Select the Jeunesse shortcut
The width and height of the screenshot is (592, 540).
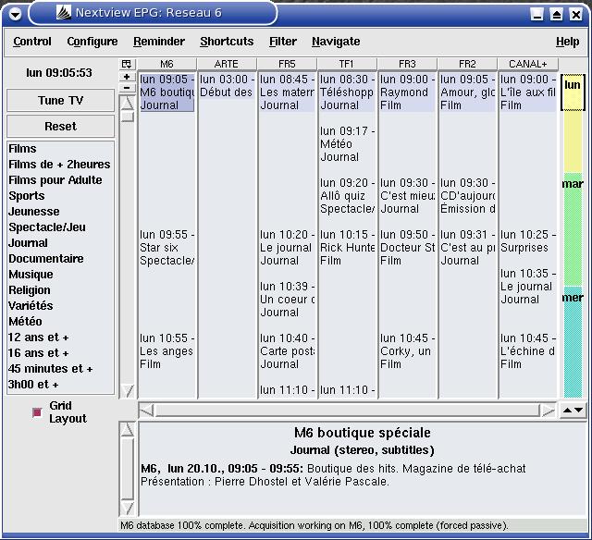[x=60, y=212]
